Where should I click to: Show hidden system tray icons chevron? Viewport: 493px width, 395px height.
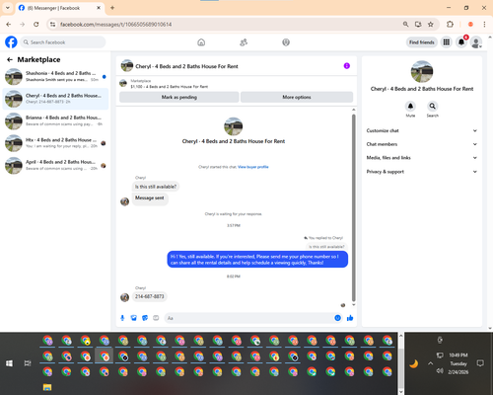pos(431,363)
